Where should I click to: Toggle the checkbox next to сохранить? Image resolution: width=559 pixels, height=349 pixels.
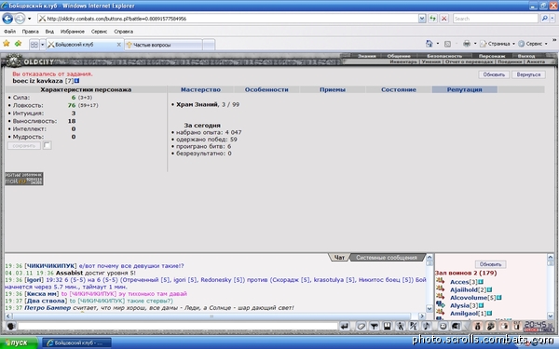click(x=48, y=145)
